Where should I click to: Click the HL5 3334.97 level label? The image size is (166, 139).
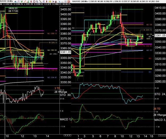[52, 77]
